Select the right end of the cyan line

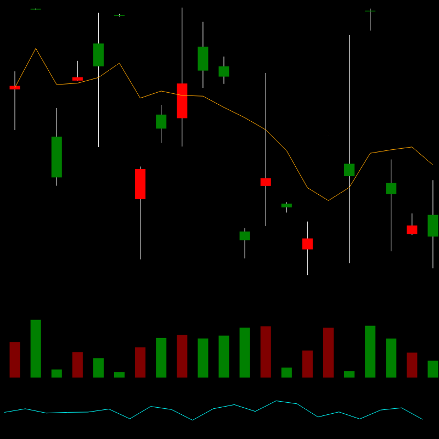coord(423,419)
